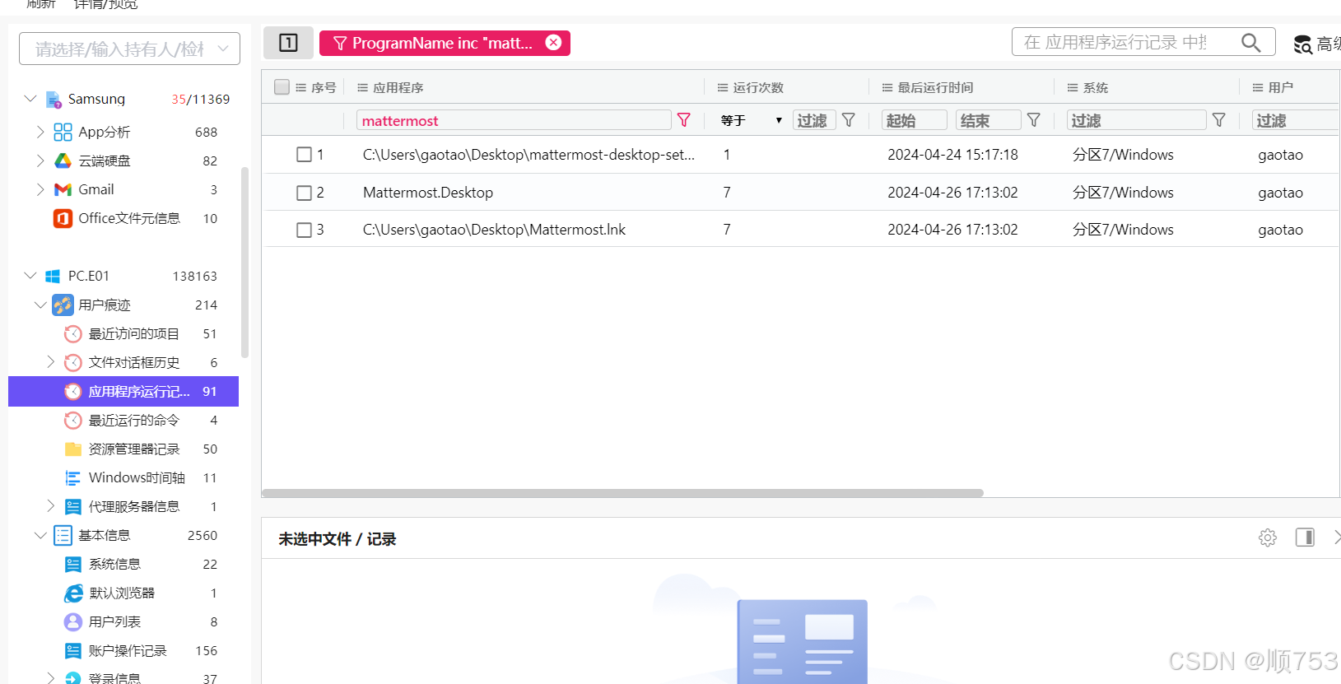
Task: Click the system column filter funnel icon
Action: tap(1219, 120)
